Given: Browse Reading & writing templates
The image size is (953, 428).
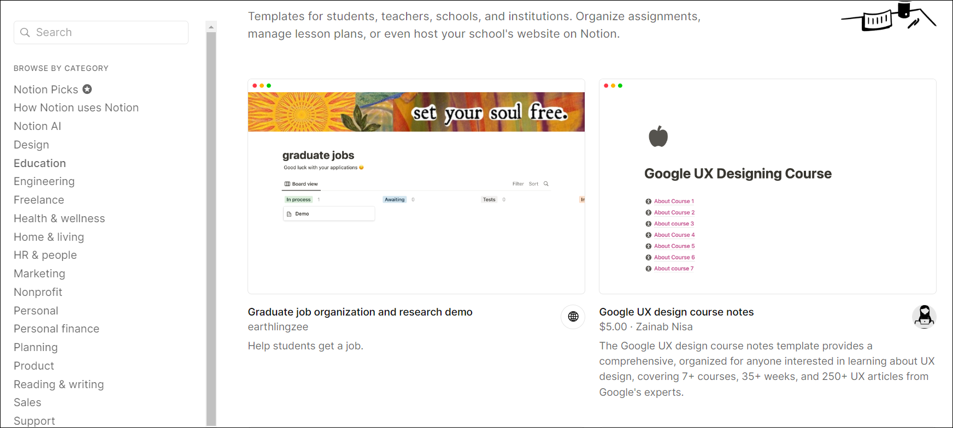Looking at the screenshot, I should 58,384.
